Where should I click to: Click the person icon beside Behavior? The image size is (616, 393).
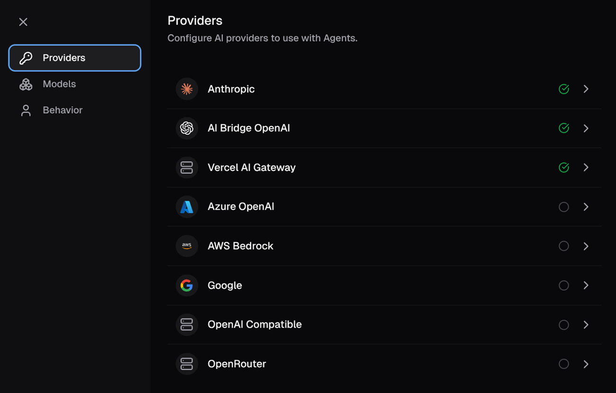point(26,110)
